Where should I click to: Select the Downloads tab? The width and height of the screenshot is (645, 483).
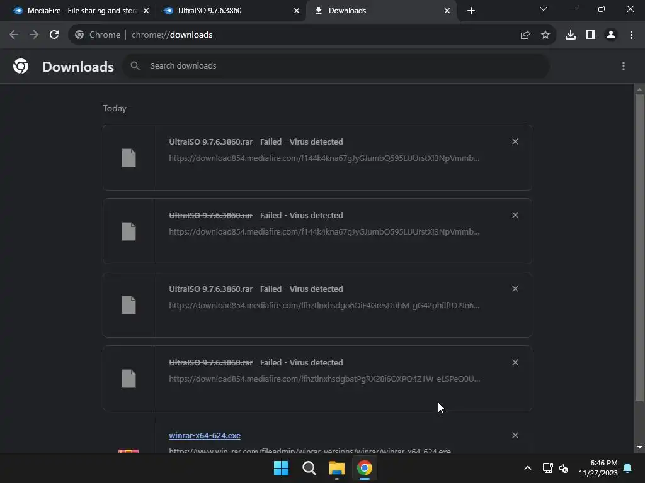[x=382, y=11]
